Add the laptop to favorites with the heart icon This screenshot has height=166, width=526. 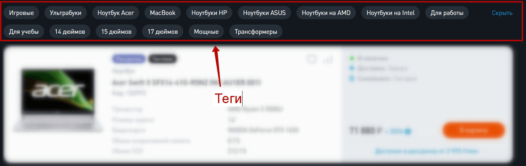312,60
